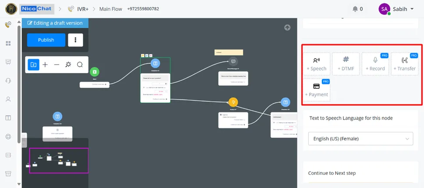Add a Speech input option
This screenshot has width=424, height=188.
pyautogui.click(x=317, y=64)
